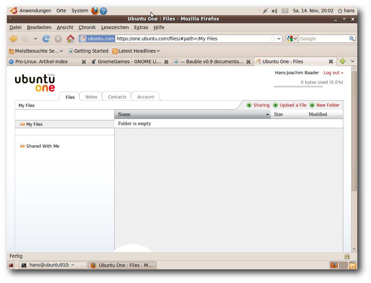371x283 pixels.
Task: Open the Hilfe menu
Action: click(159, 27)
